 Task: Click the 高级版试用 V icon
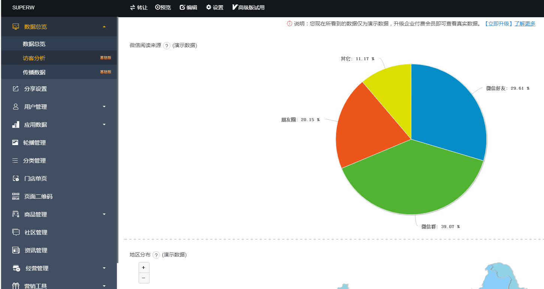click(x=235, y=7)
